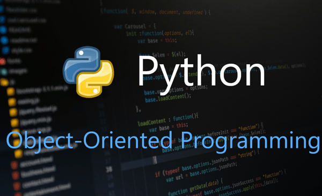Screen dimensions: 322x196
Task: Select the README file blue icon
Action: pyautogui.click(x=3, y=30)
